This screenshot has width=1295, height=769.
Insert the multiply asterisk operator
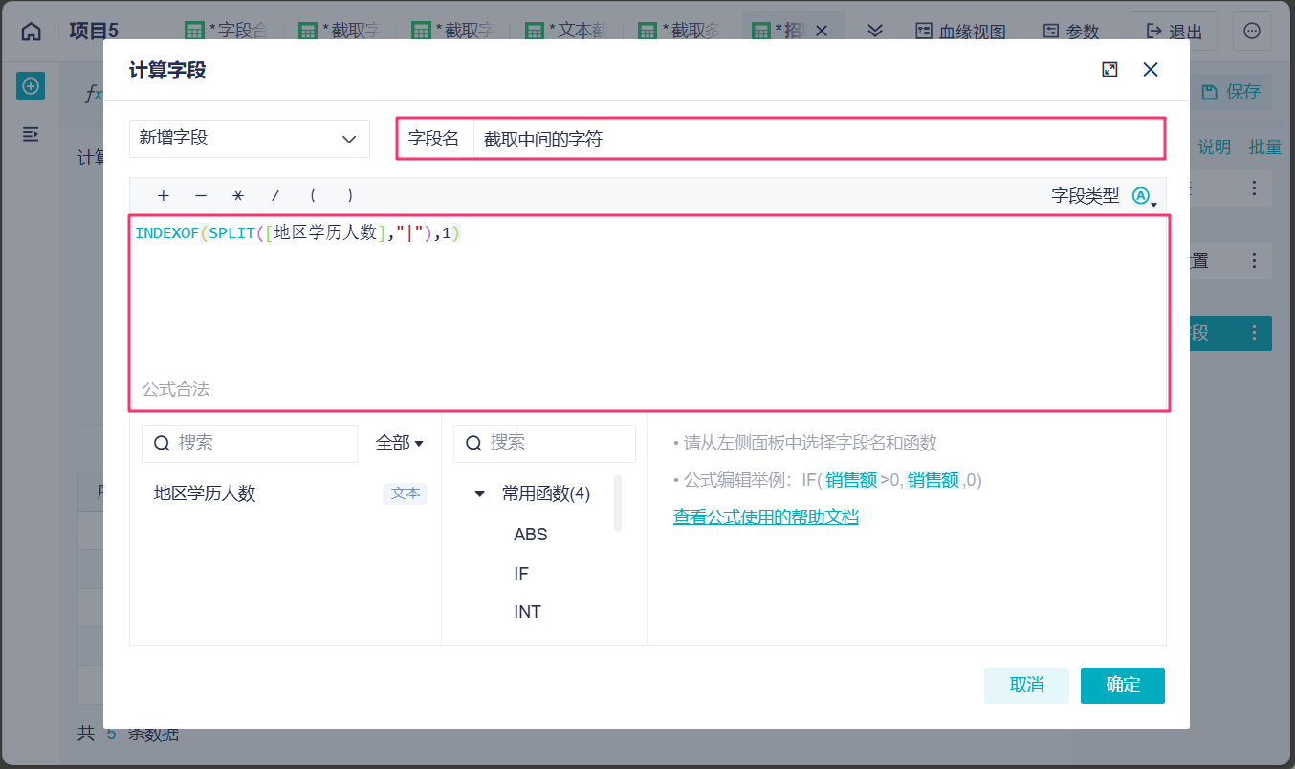point(238,196)
